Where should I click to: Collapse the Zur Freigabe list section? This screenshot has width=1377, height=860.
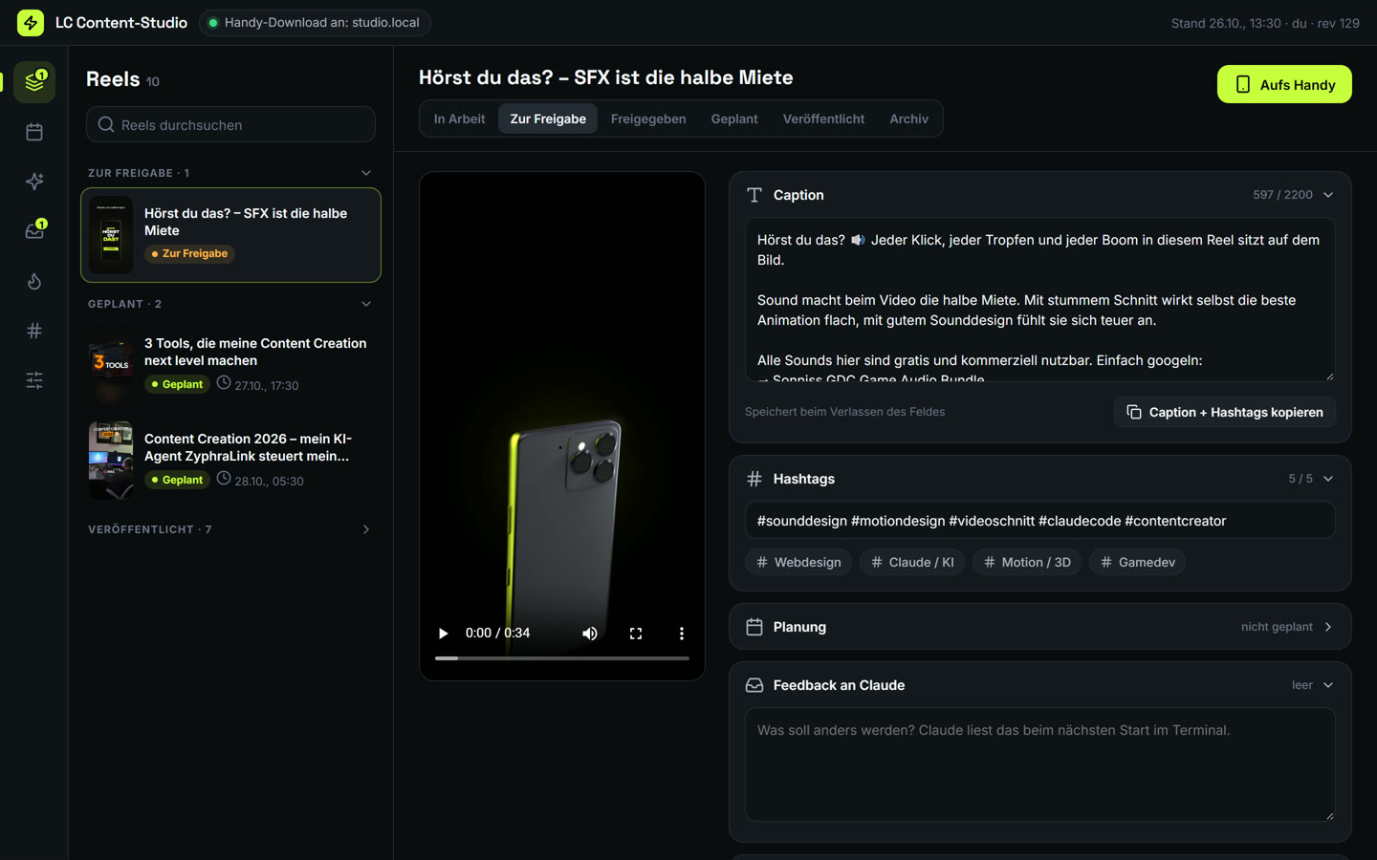[x=366, y=173]
